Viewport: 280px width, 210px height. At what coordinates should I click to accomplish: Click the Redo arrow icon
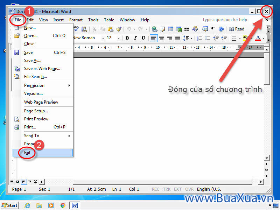(x=141, y=29)
